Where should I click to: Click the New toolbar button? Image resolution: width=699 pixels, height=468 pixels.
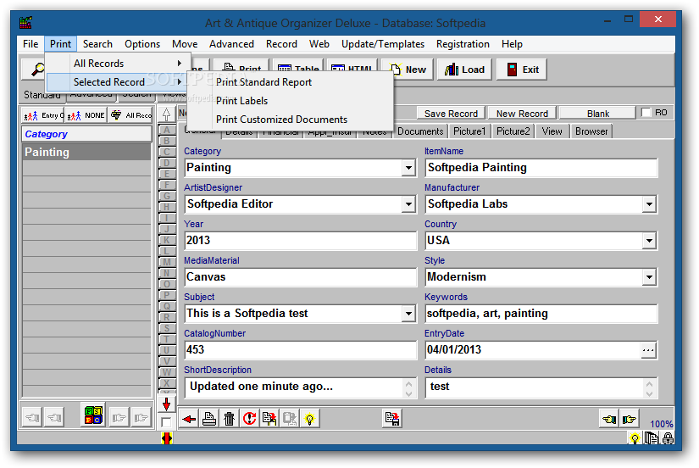[408, 70]
